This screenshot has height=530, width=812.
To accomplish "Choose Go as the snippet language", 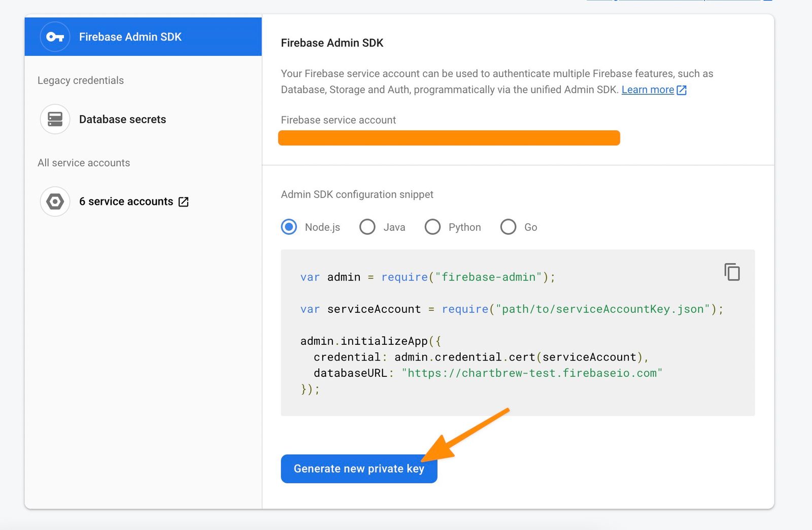I will pyautogui.click(x=508, y=227).
